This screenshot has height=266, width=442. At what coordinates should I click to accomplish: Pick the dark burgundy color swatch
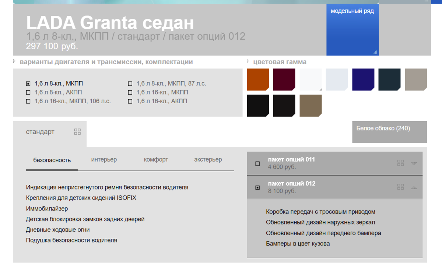click(x=284, y=79)
